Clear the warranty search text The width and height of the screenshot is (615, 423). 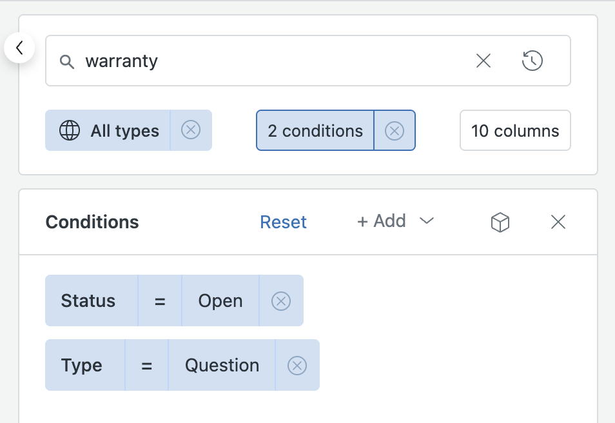pos(483,61)
